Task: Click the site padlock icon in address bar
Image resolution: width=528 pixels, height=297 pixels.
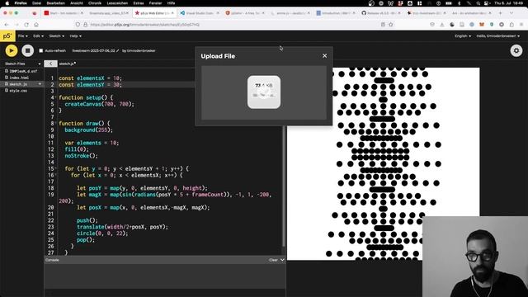Action: [x=85, y=25]
